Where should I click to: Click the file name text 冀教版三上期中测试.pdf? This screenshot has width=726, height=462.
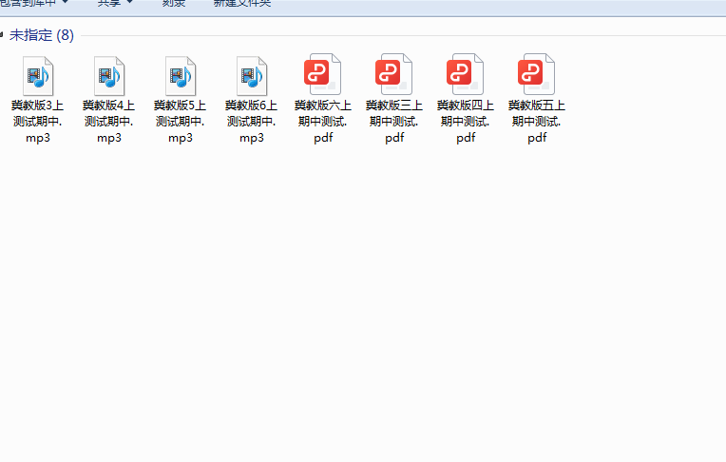tap(394, 122)
